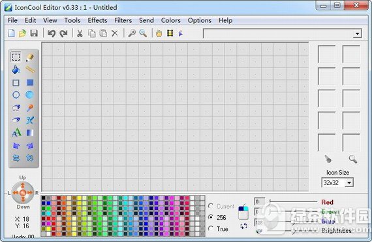Select the filled rectangle tool

pyautogui.click(x=30, y=82)
